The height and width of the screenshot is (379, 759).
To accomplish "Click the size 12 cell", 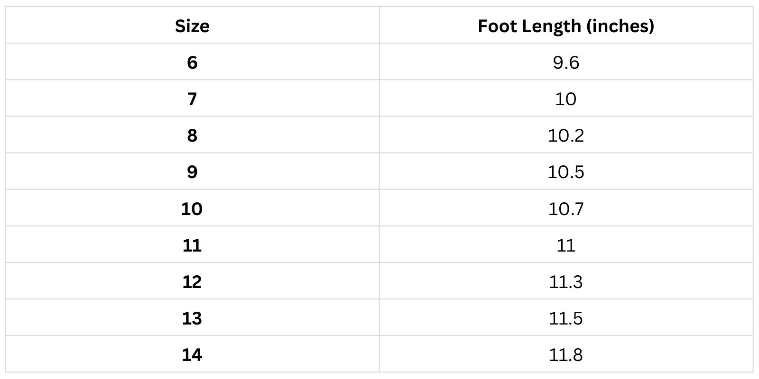I will coord(192,282).
